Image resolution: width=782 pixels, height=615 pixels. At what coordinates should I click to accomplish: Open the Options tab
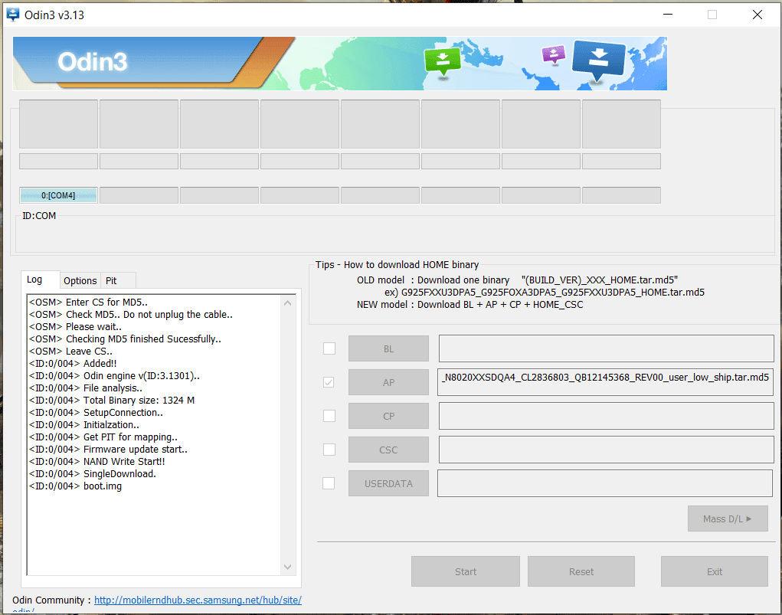(x=80, y=280)
